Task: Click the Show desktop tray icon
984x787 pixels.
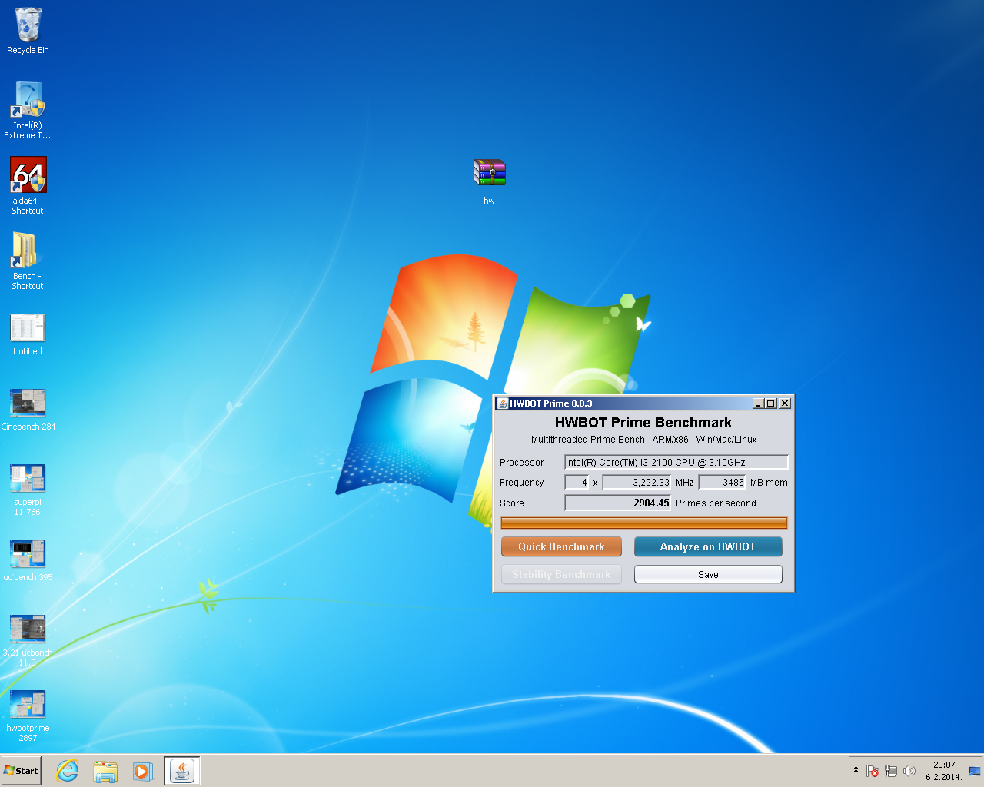Action: click(975, 771)
